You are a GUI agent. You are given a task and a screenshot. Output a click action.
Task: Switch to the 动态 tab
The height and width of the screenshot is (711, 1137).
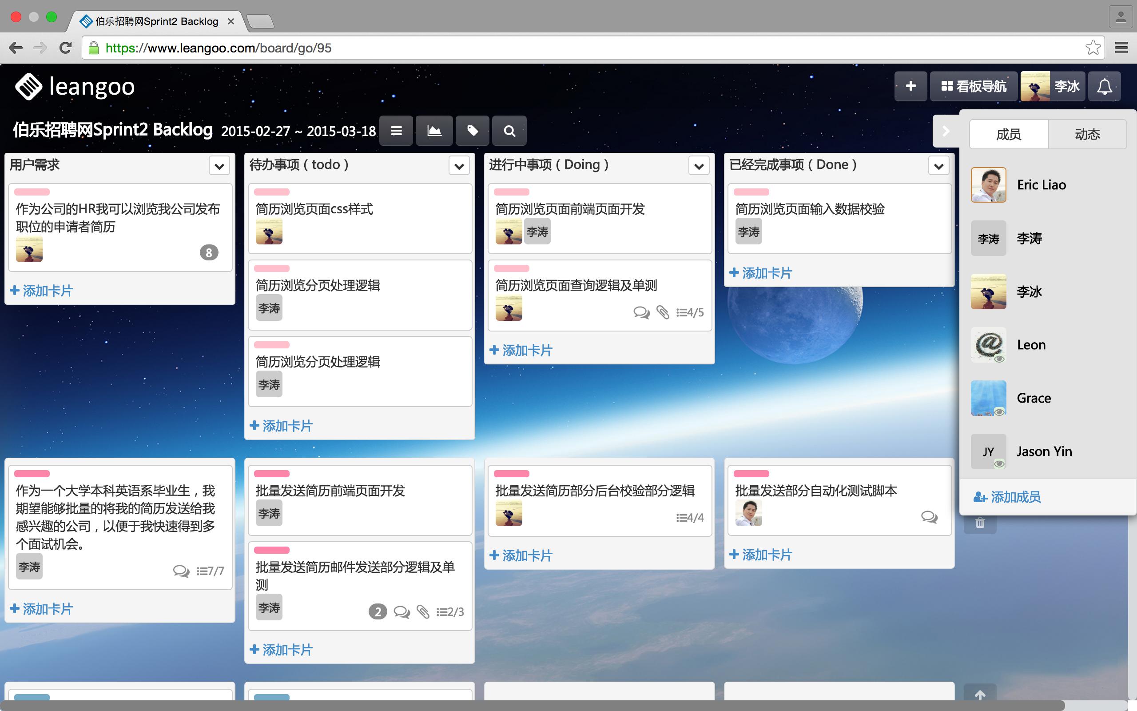(x=1087, y=135)
